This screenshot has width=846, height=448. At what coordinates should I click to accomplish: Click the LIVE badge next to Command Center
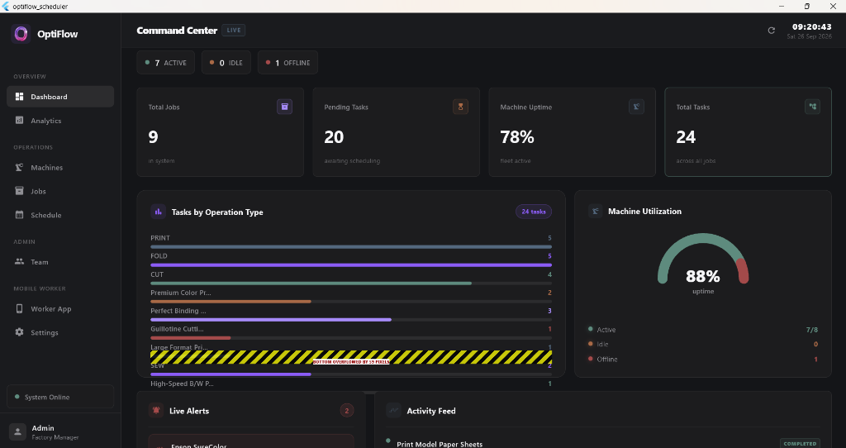234,31
